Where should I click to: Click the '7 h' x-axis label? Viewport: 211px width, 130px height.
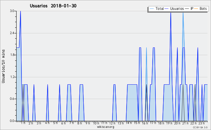point(72,123)
